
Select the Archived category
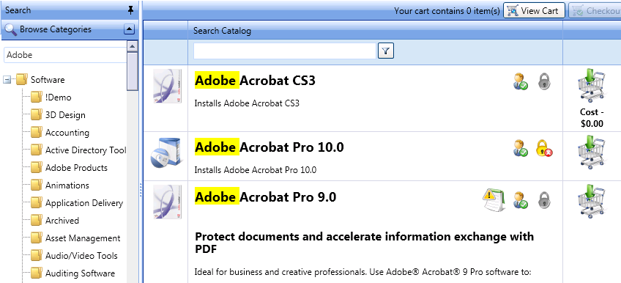pyautogui.click(x=62, y=221)
